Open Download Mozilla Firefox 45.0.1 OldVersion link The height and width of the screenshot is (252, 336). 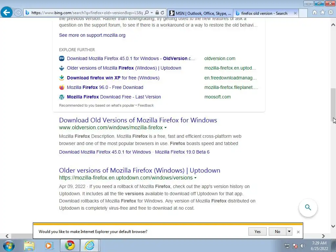(131, 58)
